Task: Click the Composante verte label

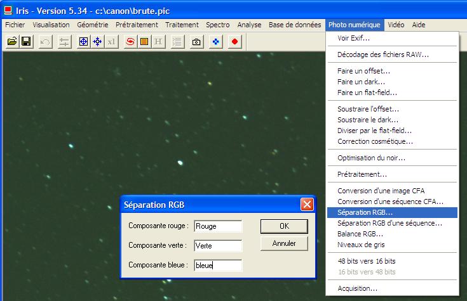Action: click(x=158, y=245)
